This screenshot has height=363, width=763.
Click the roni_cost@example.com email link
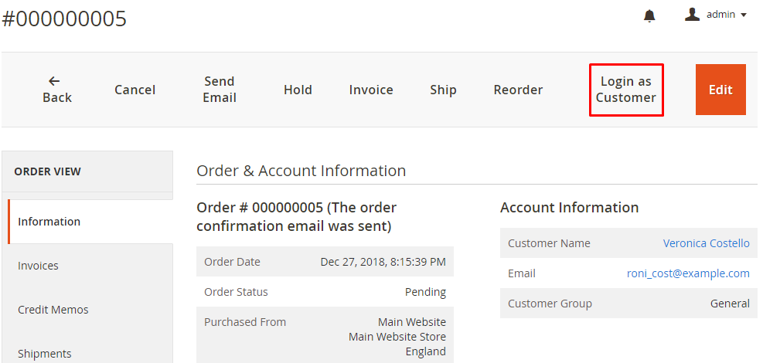pyautogui.click(x=688, y=273)
